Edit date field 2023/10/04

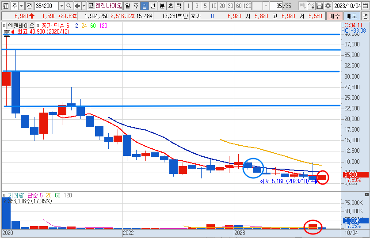tap(347, 5)
